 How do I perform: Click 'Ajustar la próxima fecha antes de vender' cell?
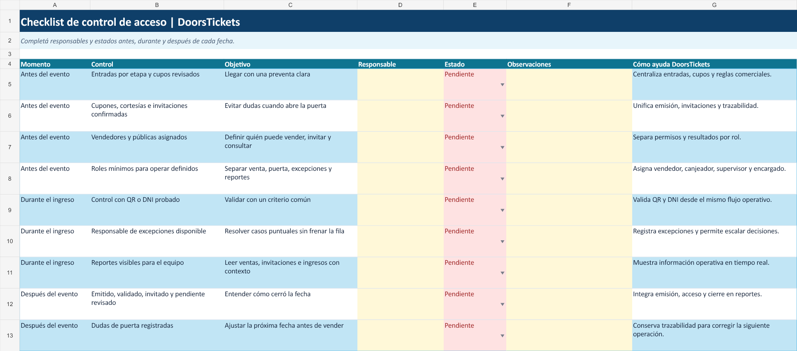(x=290, y=335)
